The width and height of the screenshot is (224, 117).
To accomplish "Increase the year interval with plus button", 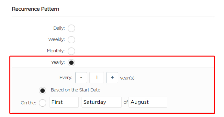I will [112, 78].
